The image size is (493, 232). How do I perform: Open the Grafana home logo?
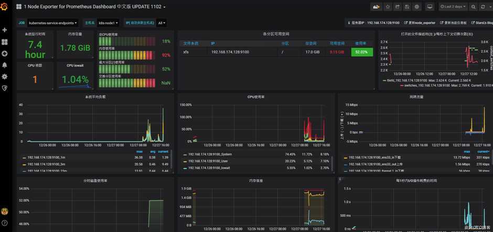tap(4, 7)
